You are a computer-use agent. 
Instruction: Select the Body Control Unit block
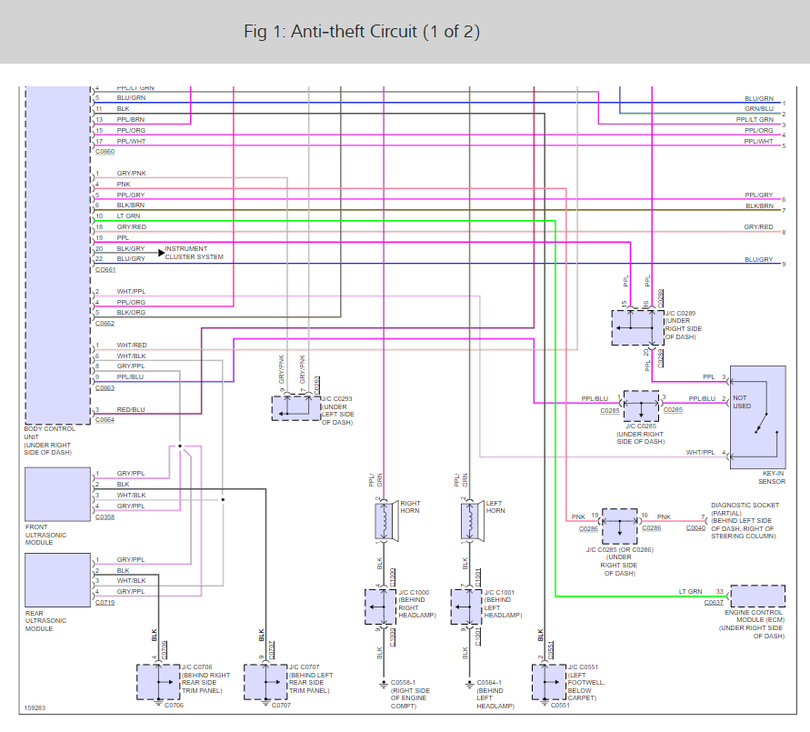(58, 256)
